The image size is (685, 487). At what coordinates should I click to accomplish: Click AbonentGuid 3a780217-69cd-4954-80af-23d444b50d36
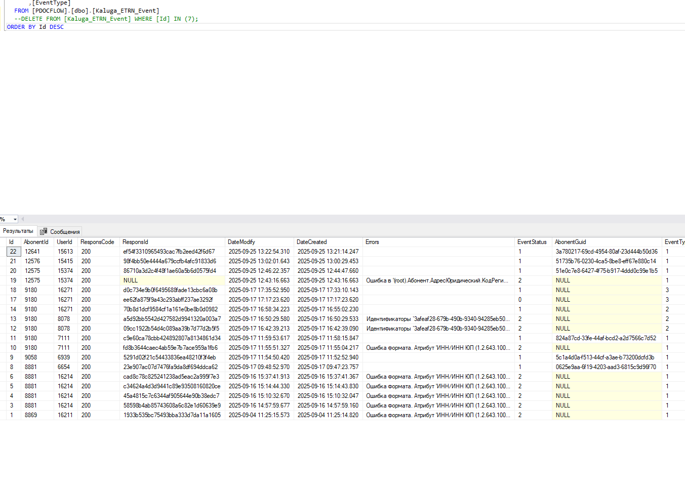coord(607,252)
